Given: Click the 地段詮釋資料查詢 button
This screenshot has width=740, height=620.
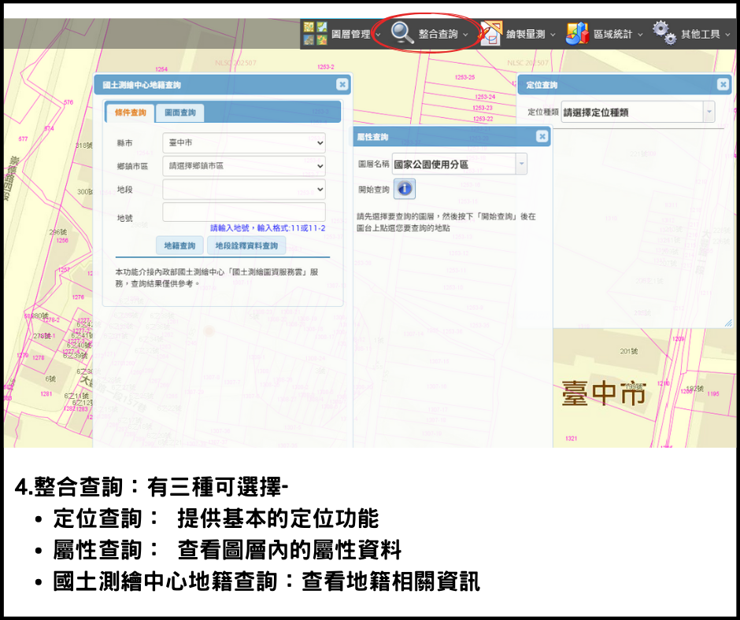Looking at the screenshot, I should (247, 246).
